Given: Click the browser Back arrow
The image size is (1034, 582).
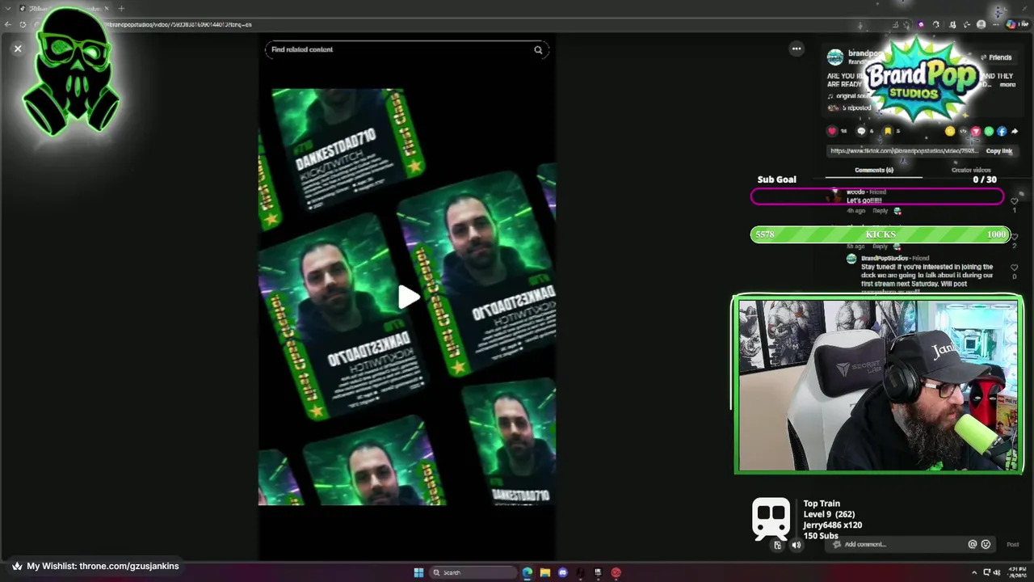Looking at the screenshot, I should [x=8, y=24].
